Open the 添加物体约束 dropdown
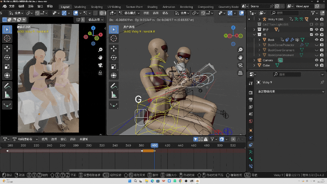 click(290, 92)
